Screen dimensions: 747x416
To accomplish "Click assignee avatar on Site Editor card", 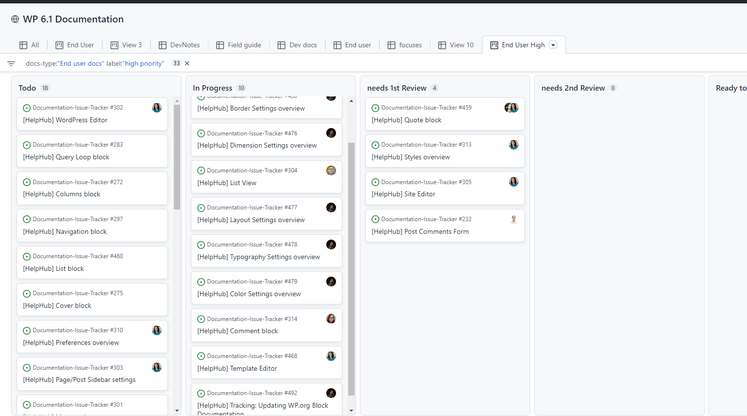I will (x=514, y=182).
